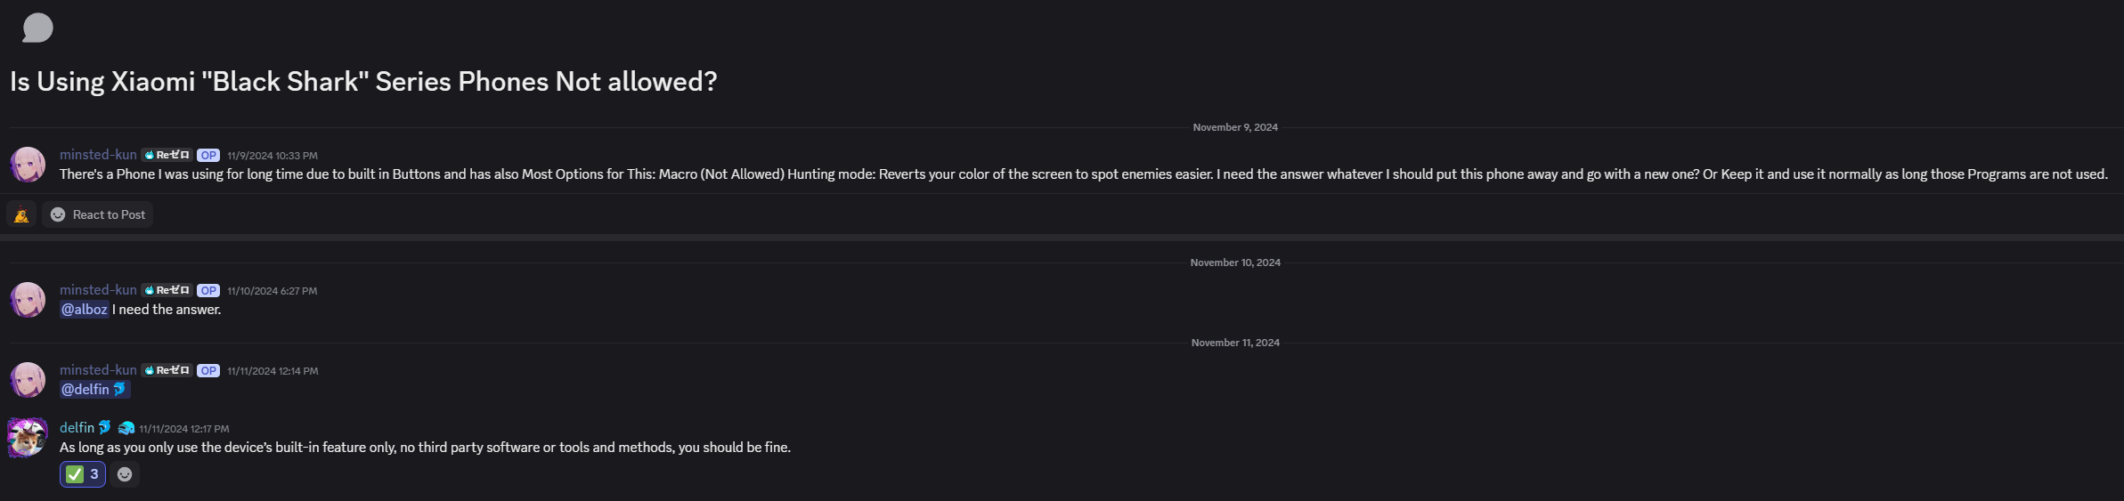2124x501 pixels.
Task: Click the Re:Zero server tag on the 10:33 PM post
Action: point(167,155)
